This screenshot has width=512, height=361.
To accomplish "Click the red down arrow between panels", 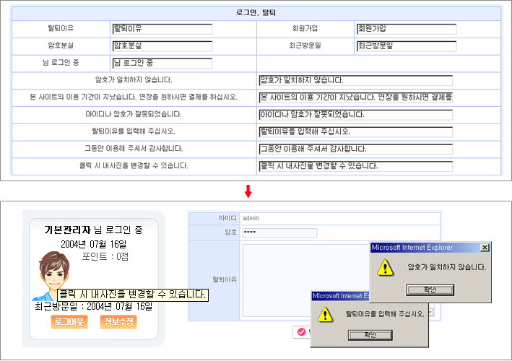I will [x=248, y=191].
